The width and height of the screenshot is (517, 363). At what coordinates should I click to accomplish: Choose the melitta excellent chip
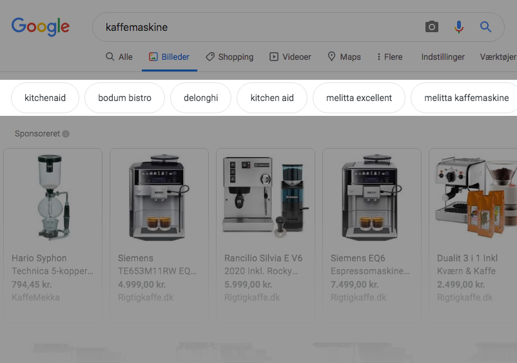(x=358, y=98)
